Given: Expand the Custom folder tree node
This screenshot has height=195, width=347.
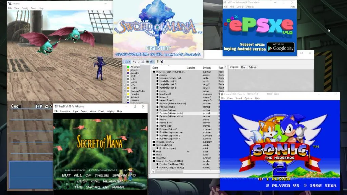Looking at the screenshot, I should click(x=125, y=88).
